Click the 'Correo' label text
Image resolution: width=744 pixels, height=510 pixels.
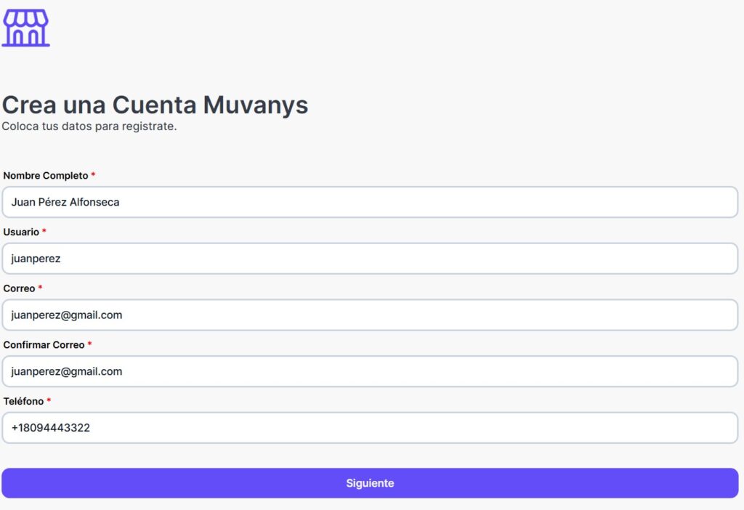[19, 288]
